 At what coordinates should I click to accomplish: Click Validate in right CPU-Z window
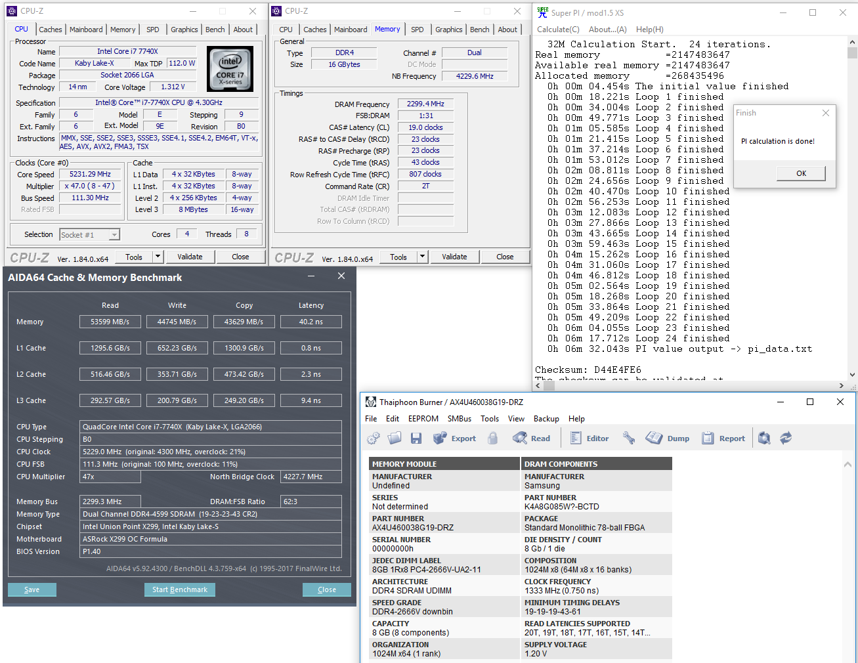(x=454, y=257)
